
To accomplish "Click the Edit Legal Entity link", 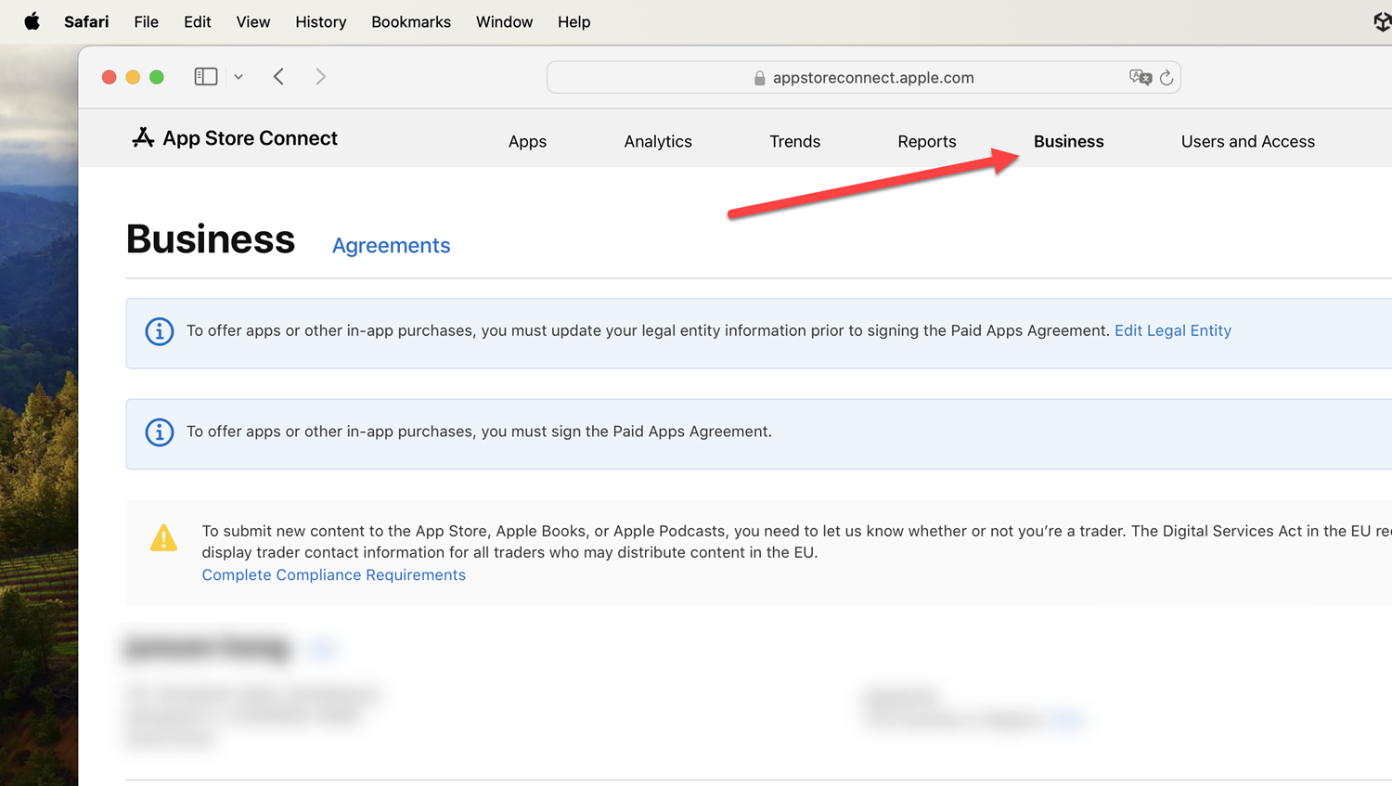I will pyautogui.click(x=1172, y=330).
